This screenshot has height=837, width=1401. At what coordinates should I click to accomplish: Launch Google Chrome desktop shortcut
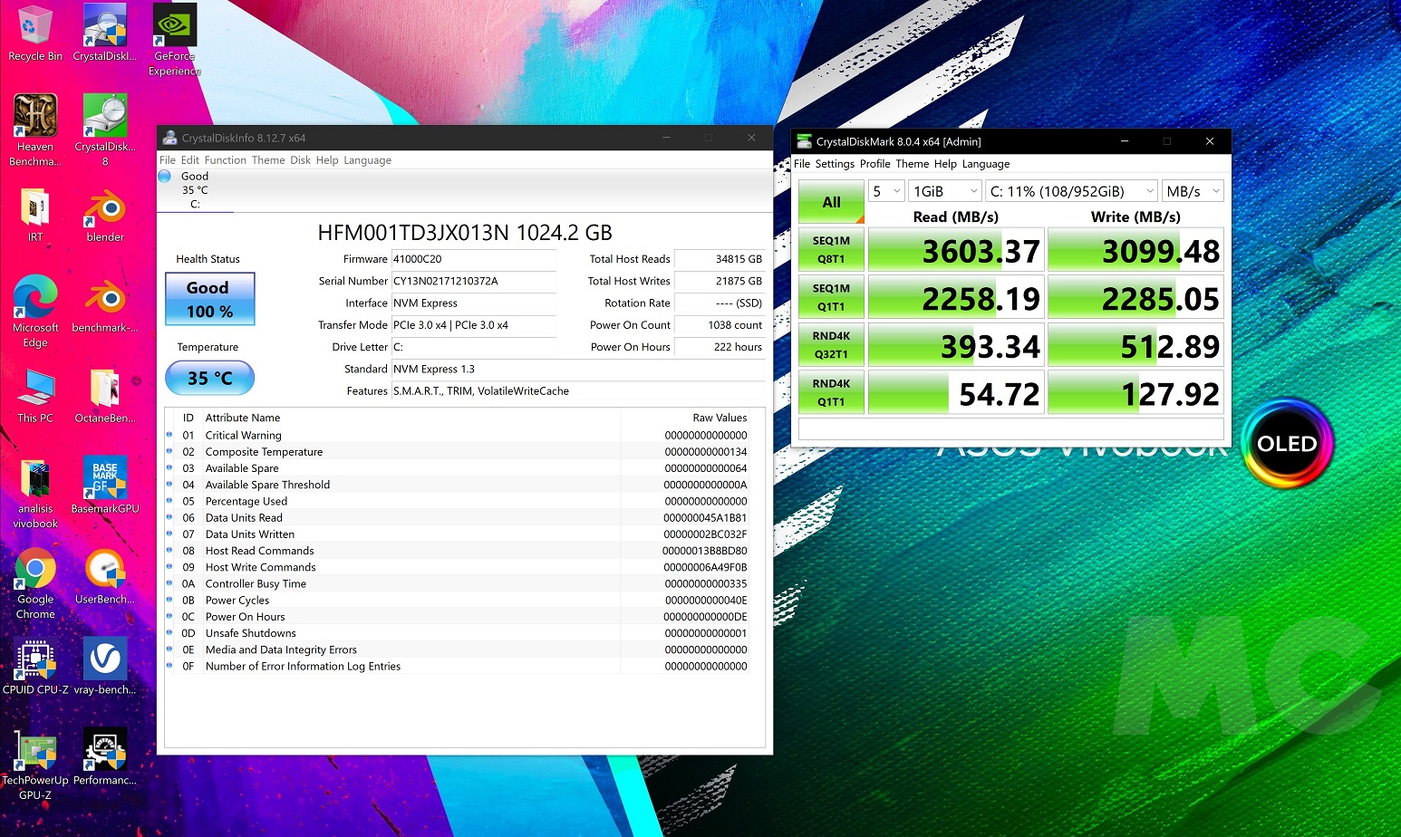point(35,571)
